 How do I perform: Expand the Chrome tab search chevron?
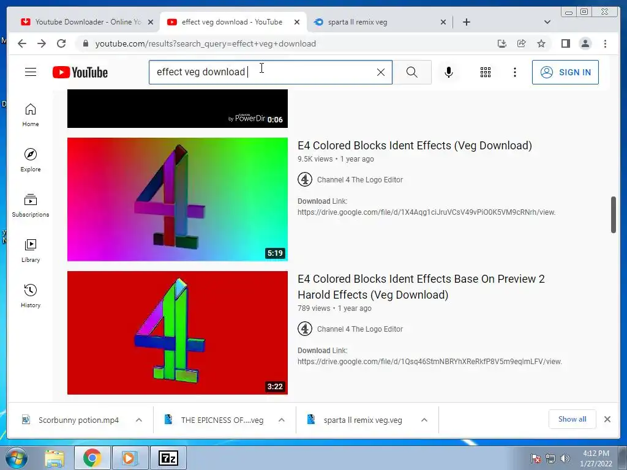[547, 22]
